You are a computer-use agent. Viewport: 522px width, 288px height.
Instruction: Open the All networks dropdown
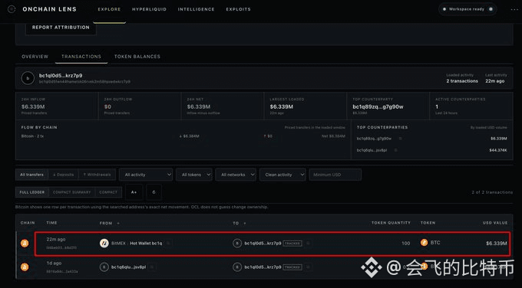236,175
